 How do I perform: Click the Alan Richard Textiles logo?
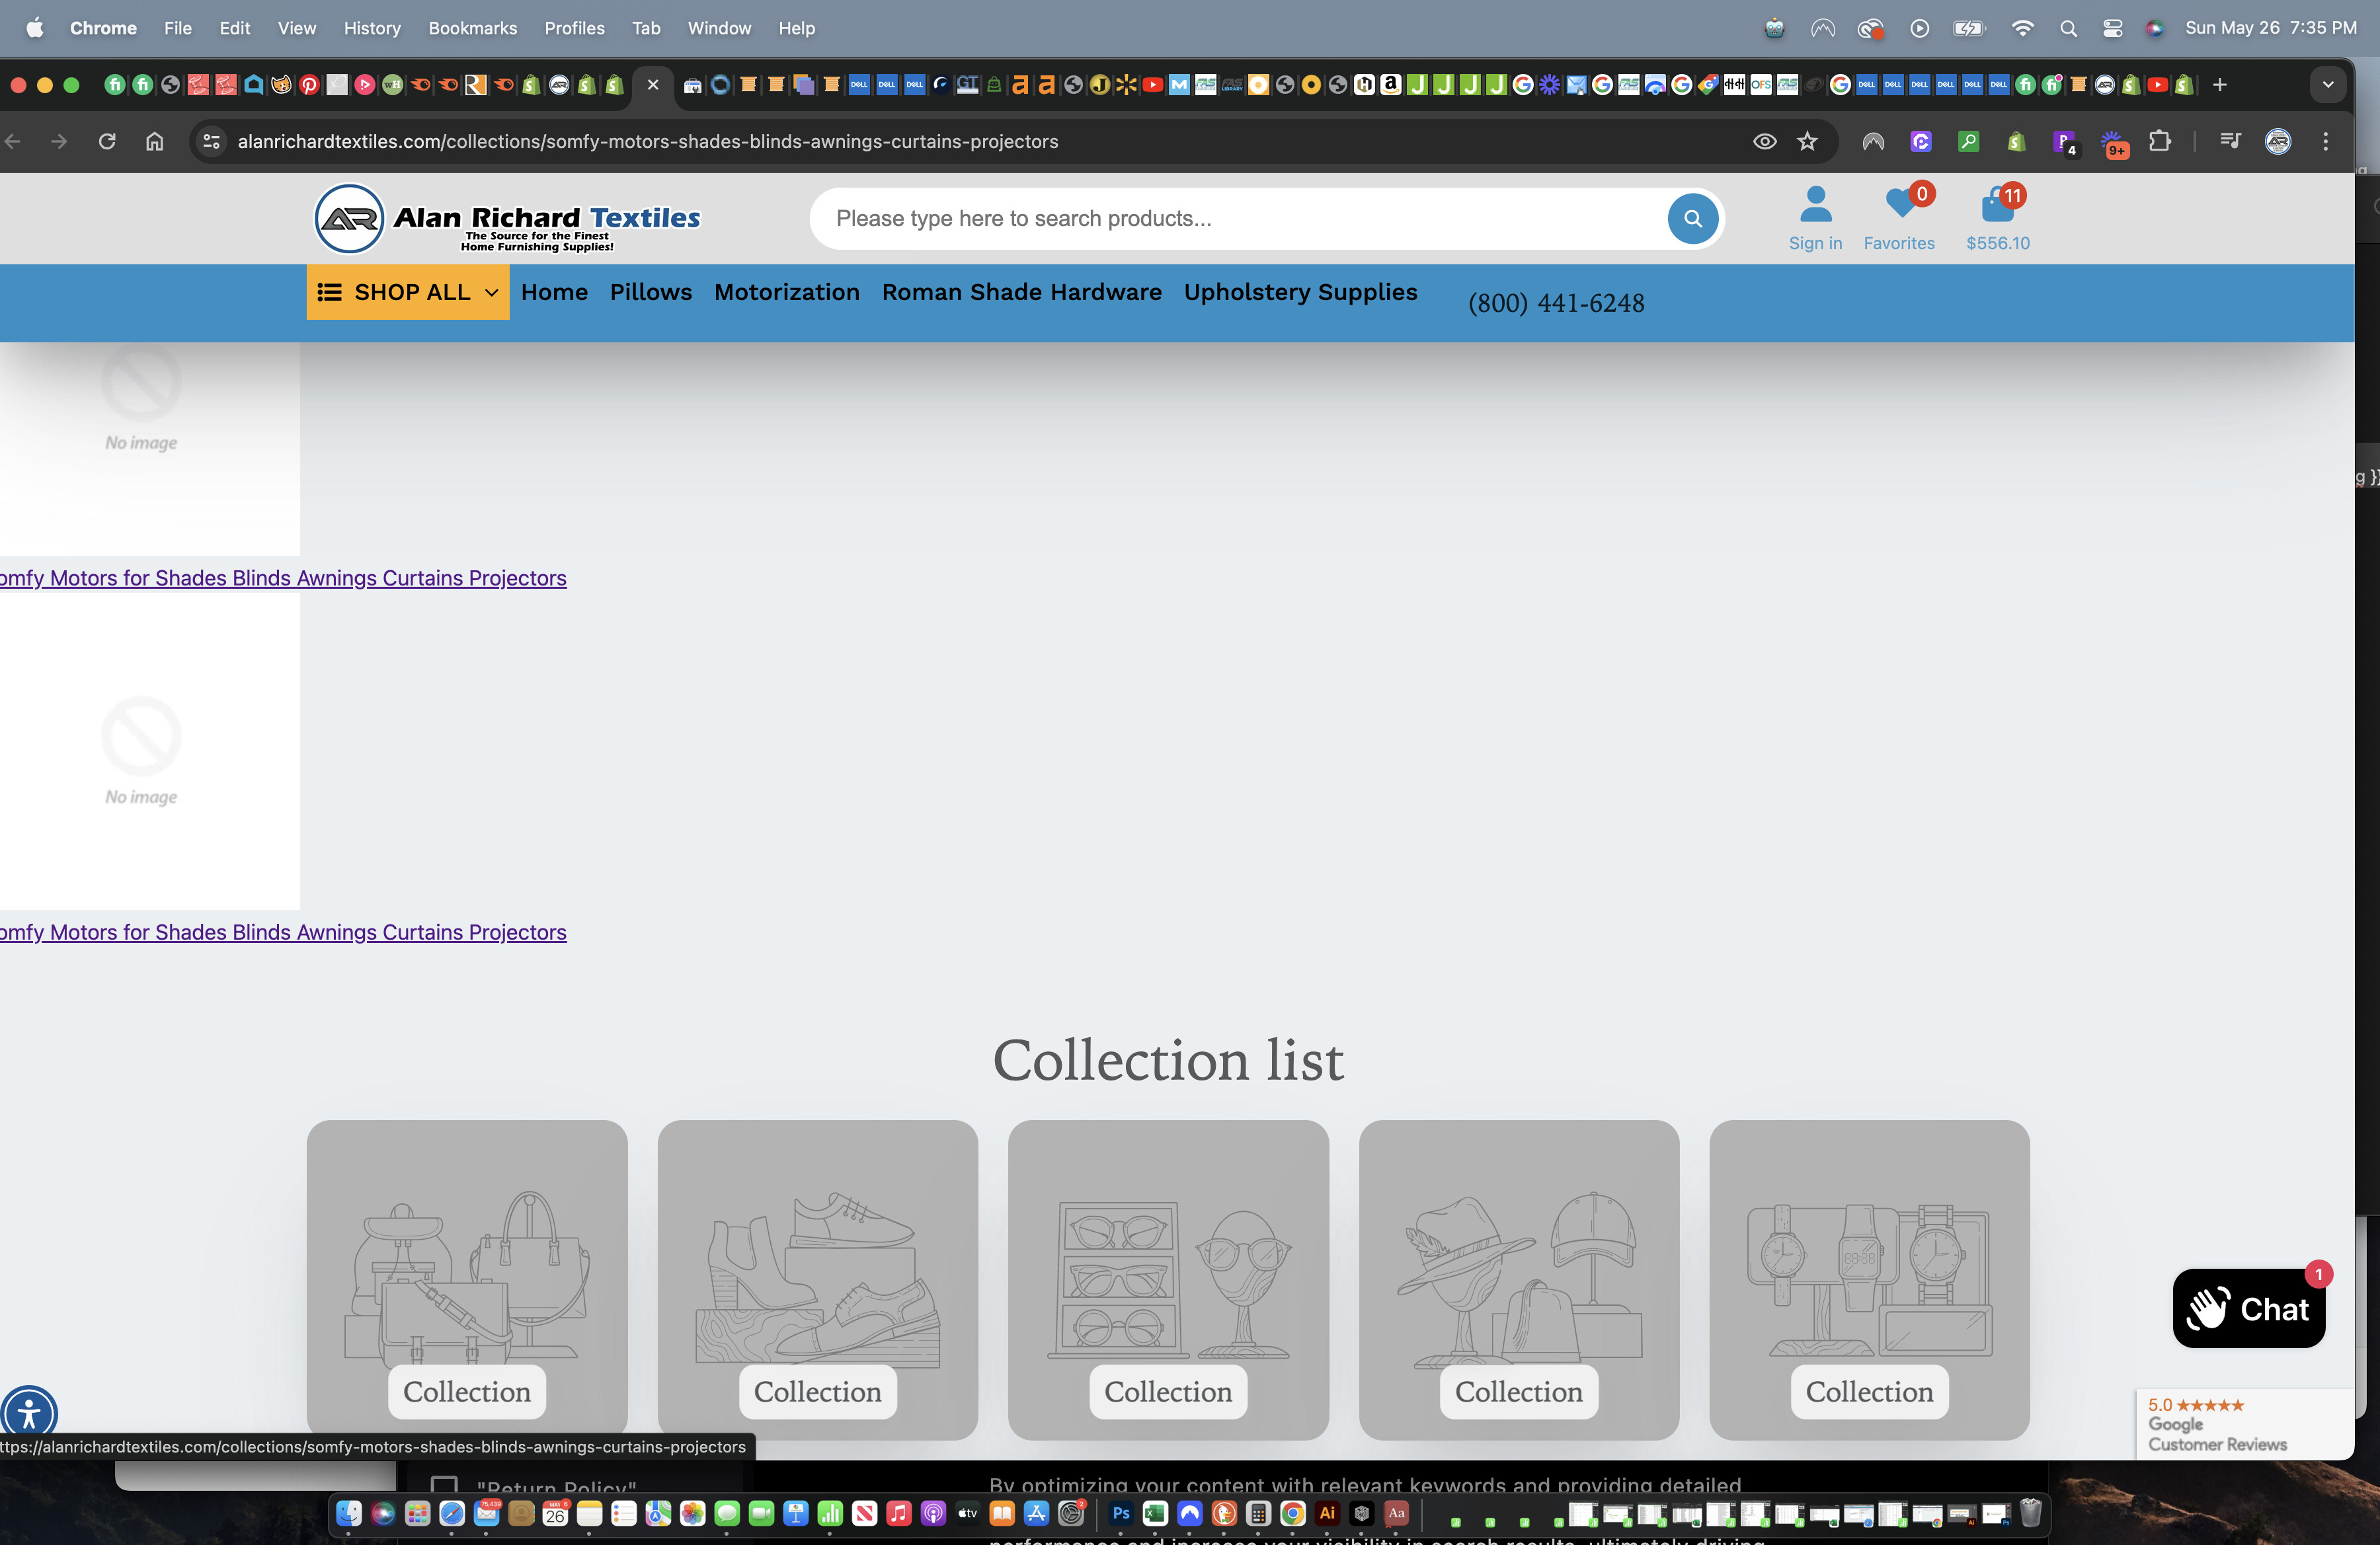click(x=507, y=218)
